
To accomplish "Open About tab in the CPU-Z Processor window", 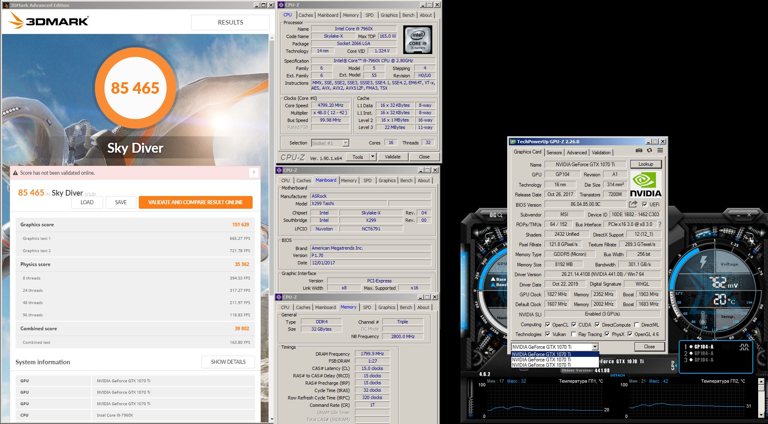I will pyautogui.click(x=426, y=15).
